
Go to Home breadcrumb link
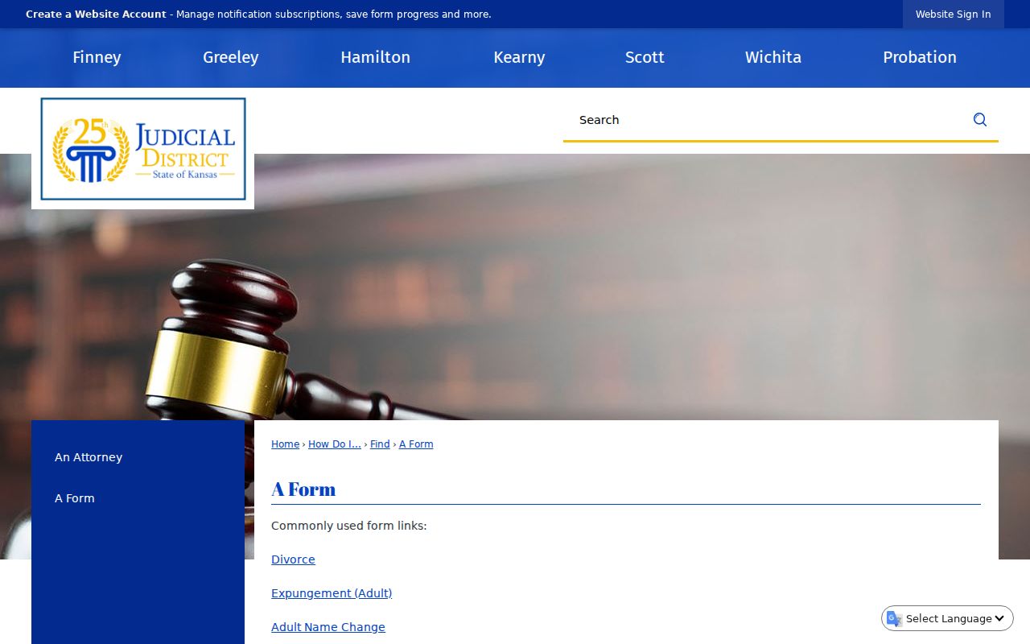[x=285, y=444]
